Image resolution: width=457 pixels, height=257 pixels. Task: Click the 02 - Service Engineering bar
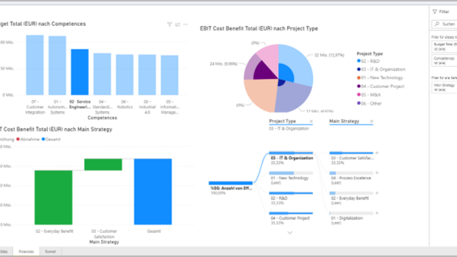coord(80,72)
